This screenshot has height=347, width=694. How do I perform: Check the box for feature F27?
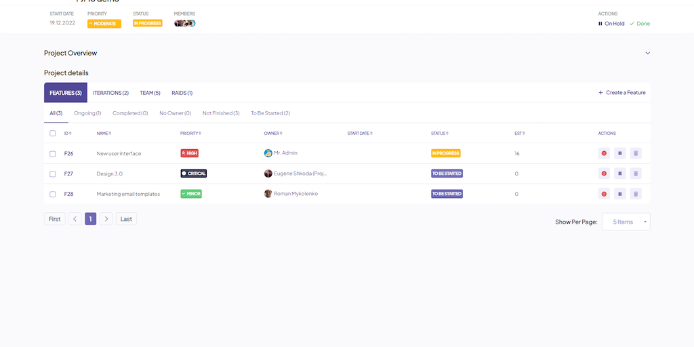coord(53,174)
